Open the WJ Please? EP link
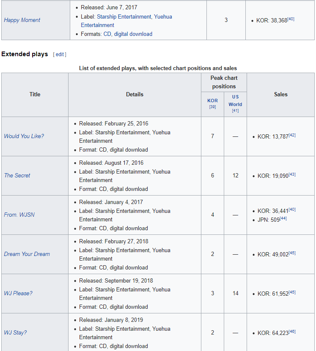This screenshot has height=351, width=316. tap(18, 294)
